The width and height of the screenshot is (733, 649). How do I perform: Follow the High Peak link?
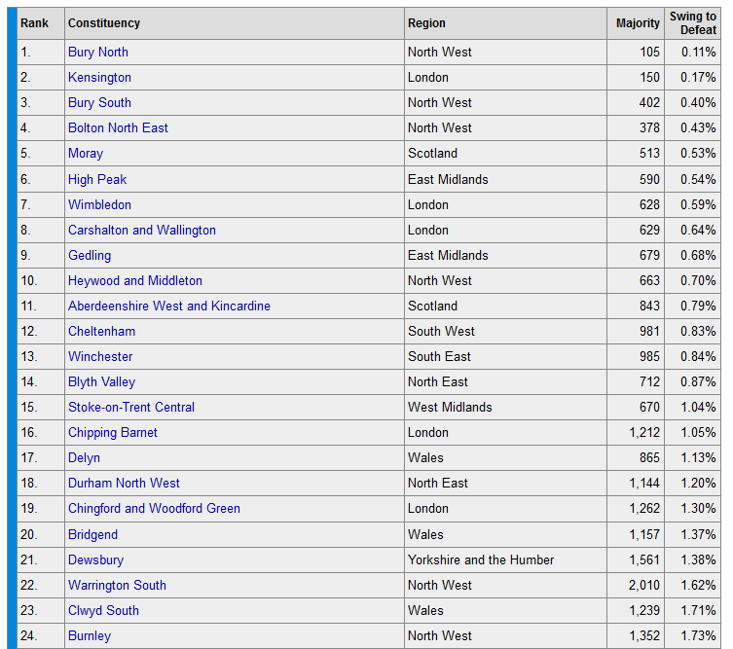point(97,179)
